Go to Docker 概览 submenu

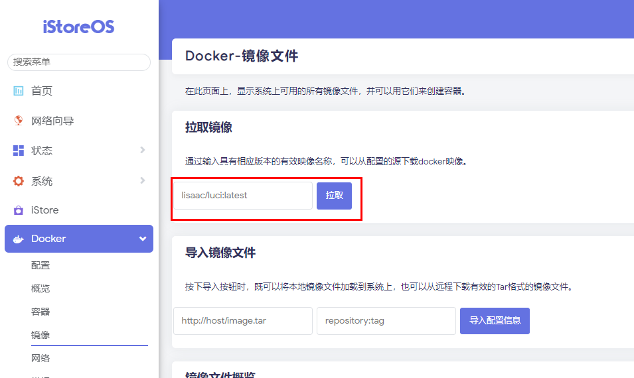click(x=40, y=288)
